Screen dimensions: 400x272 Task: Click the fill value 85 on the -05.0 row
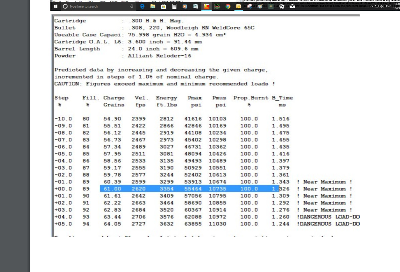pyautogui.click(x=86, y=154)
